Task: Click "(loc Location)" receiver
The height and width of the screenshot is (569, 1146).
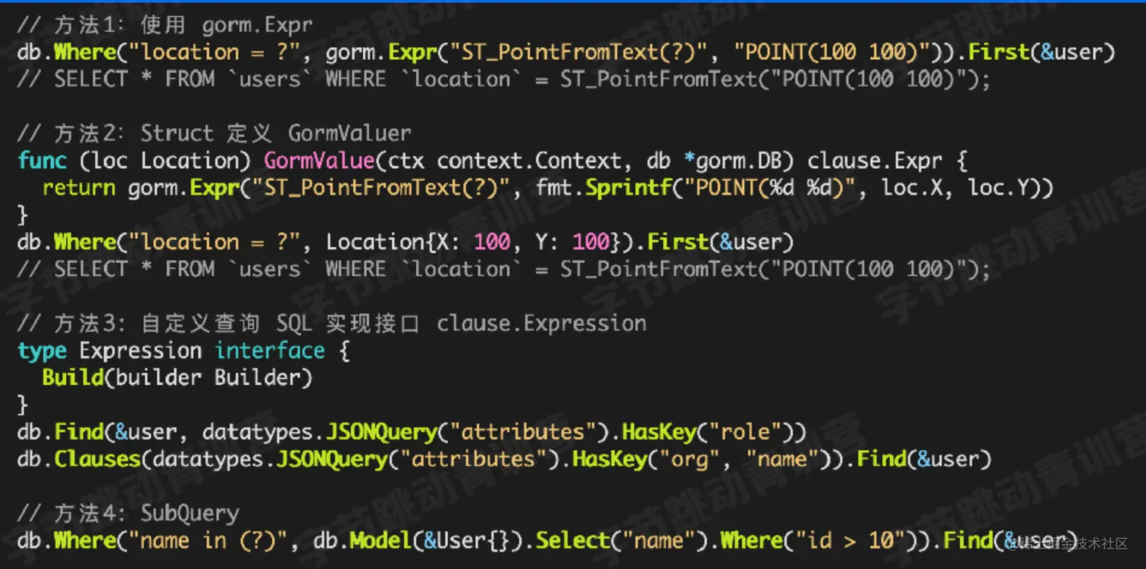Action: (165, 161)
